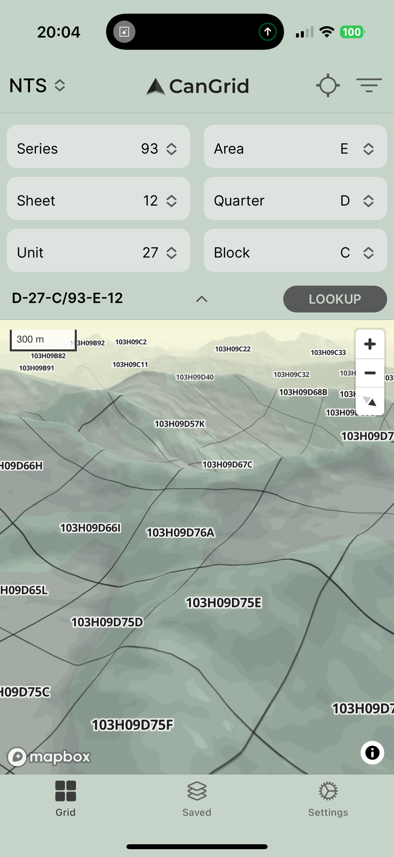Tap map label 103H09D75D
Screen dimensions: 394x857
click(107, 622)
